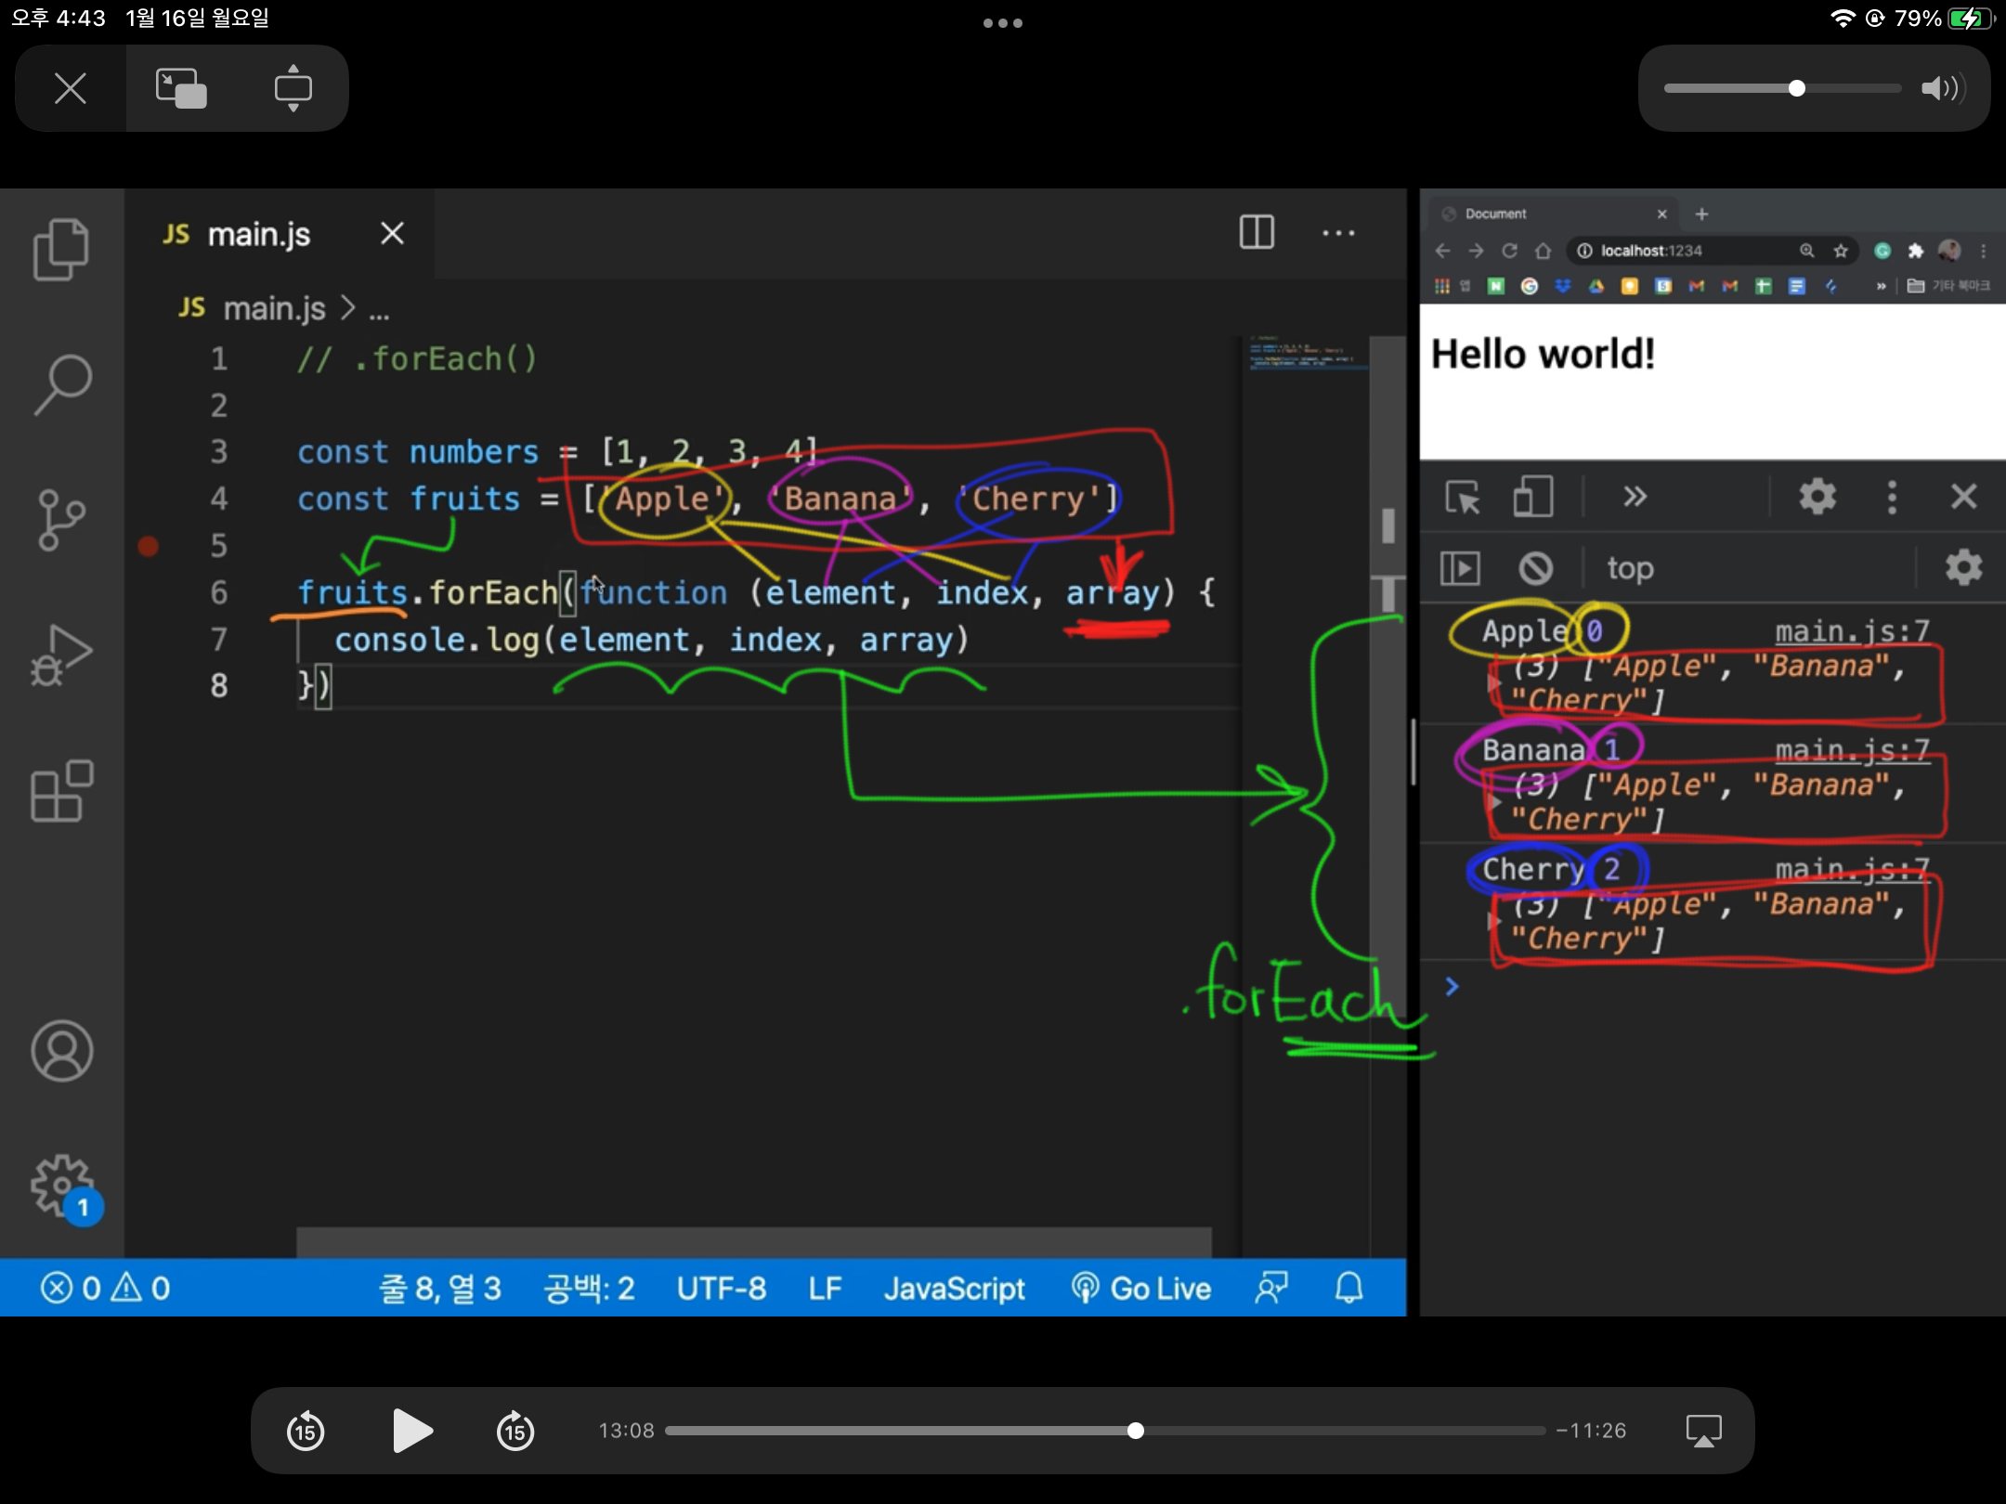Toggle picture-in-picture video mode
Screen dimensions: 2006x1504
coord(181,89)
